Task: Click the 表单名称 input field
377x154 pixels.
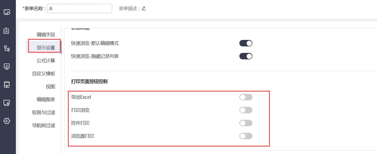Action: [80, 9]
